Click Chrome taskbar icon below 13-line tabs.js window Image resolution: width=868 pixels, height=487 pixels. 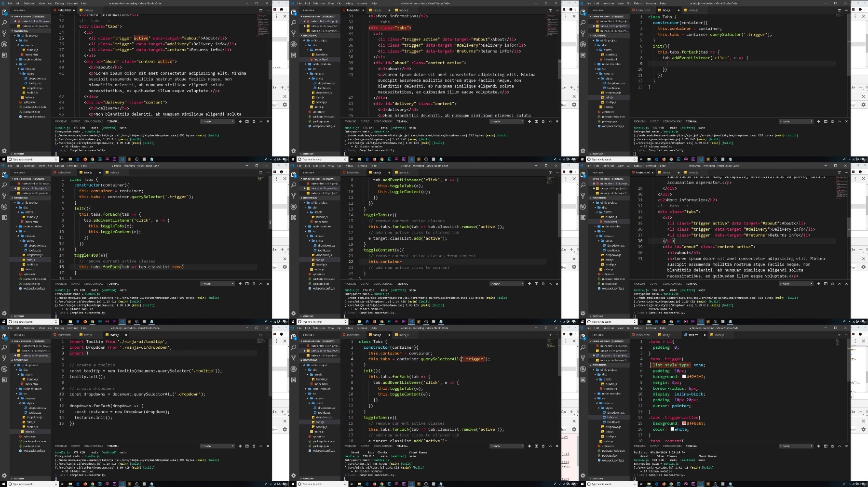pyautogui.click(x=671, y=159)
